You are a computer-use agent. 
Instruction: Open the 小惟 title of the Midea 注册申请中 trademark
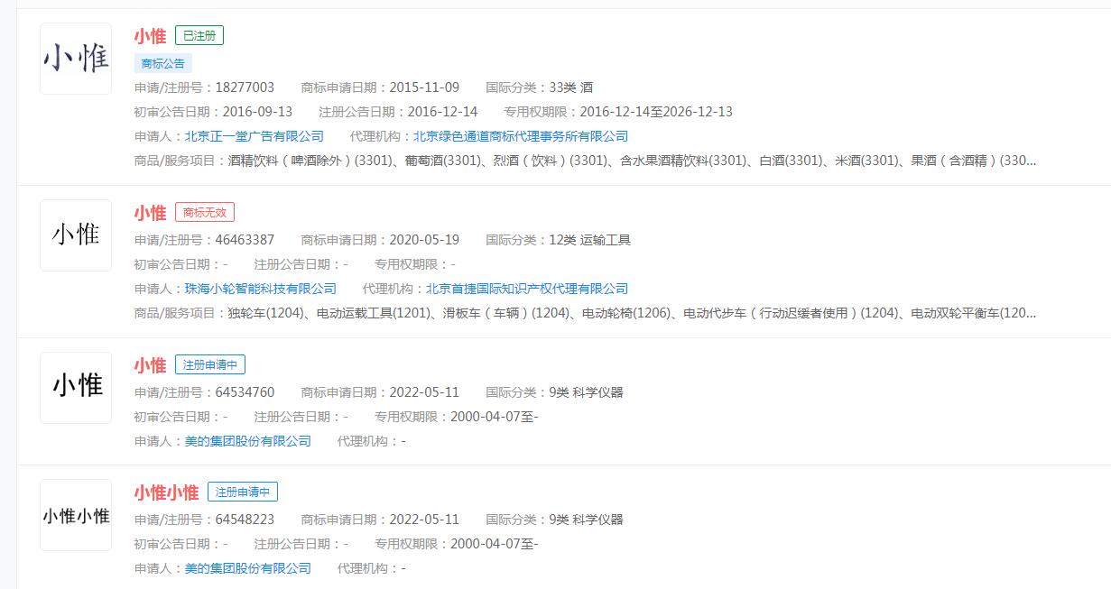pos(150,365)
